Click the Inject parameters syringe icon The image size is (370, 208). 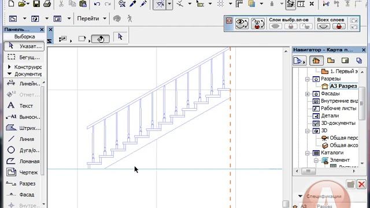click(143, 4)
